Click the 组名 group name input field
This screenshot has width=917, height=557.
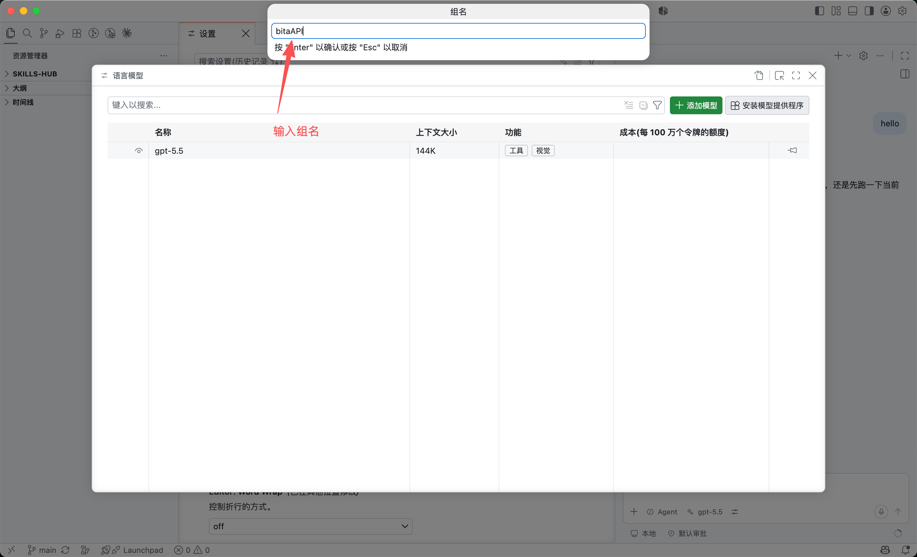458,31
